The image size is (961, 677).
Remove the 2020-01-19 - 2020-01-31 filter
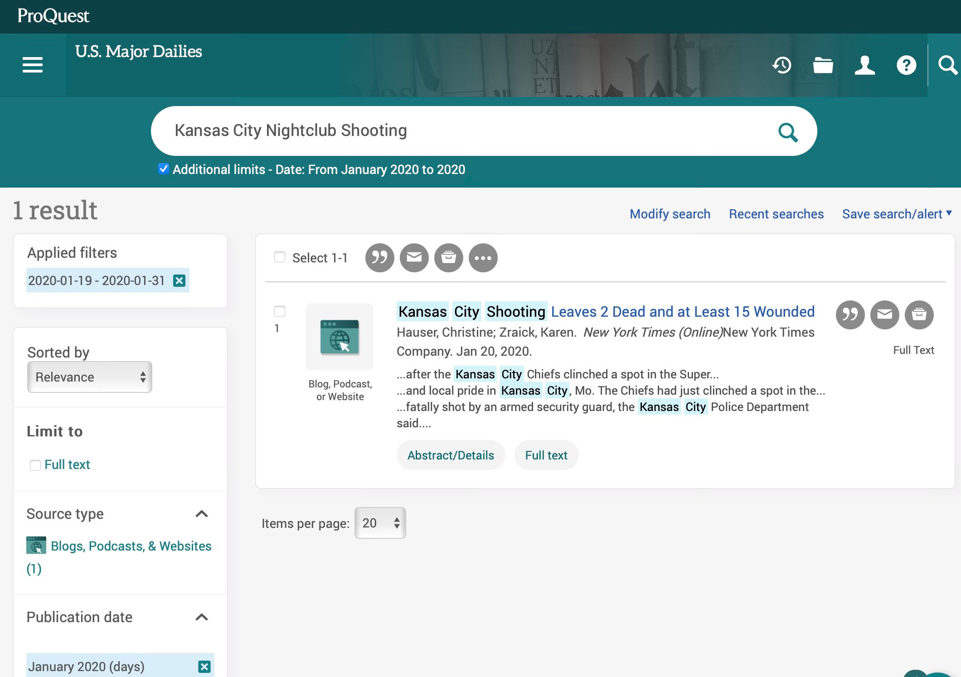click(x=180, y=280)
